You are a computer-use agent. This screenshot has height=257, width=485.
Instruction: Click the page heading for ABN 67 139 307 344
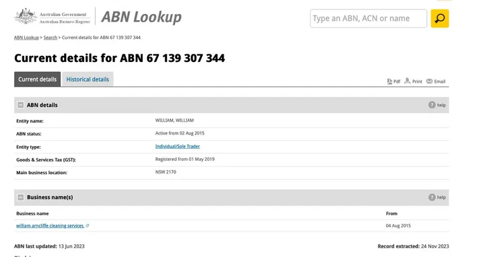click(x=119, y=58)
